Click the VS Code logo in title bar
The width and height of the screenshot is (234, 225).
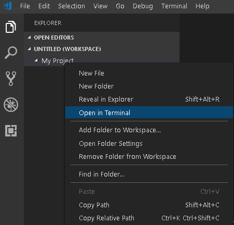point(8,6)
